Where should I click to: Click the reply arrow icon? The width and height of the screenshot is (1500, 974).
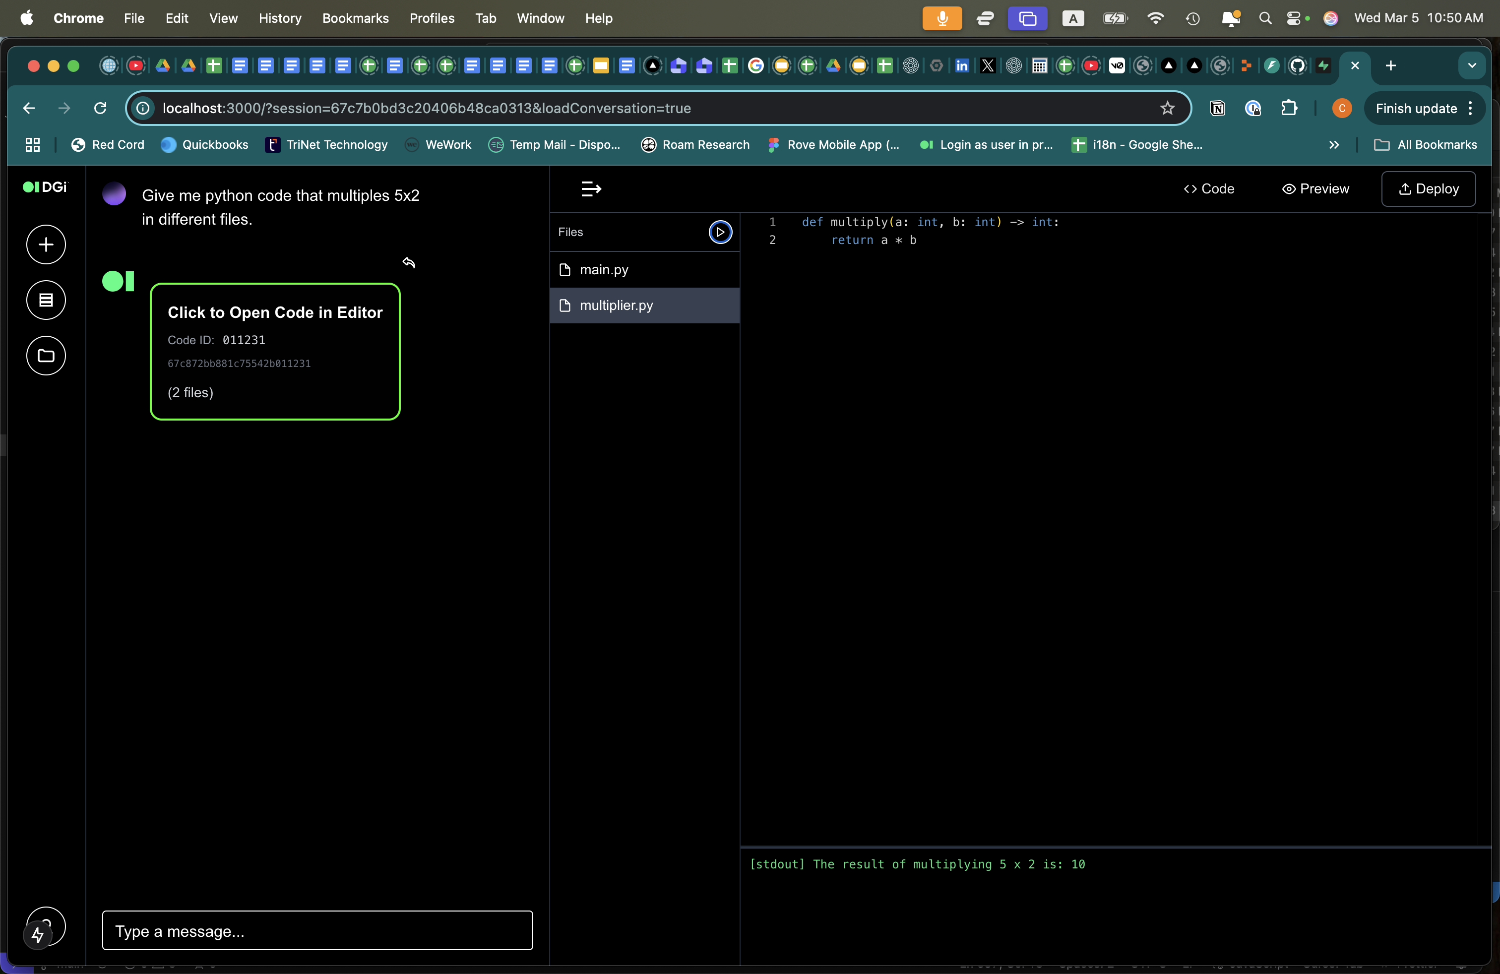(x=409, y=263)
